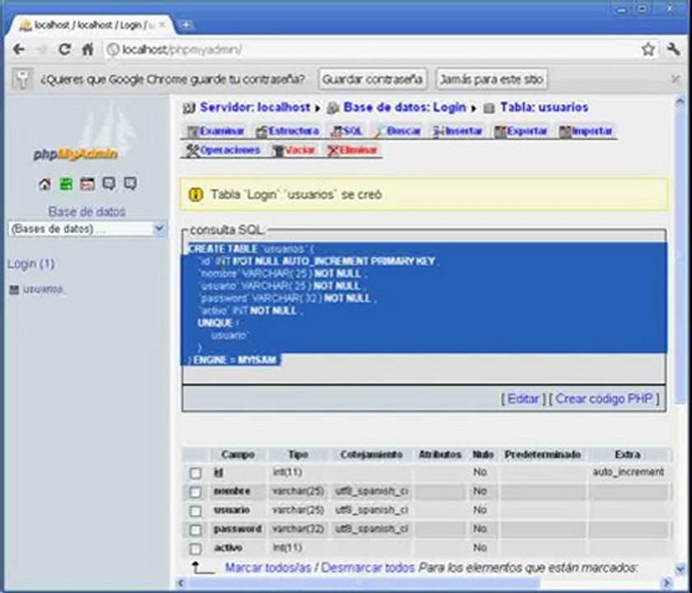This screenshot has height=593, width=692.
Task: Switch to the SQL tab
Action: coord(347,131)
